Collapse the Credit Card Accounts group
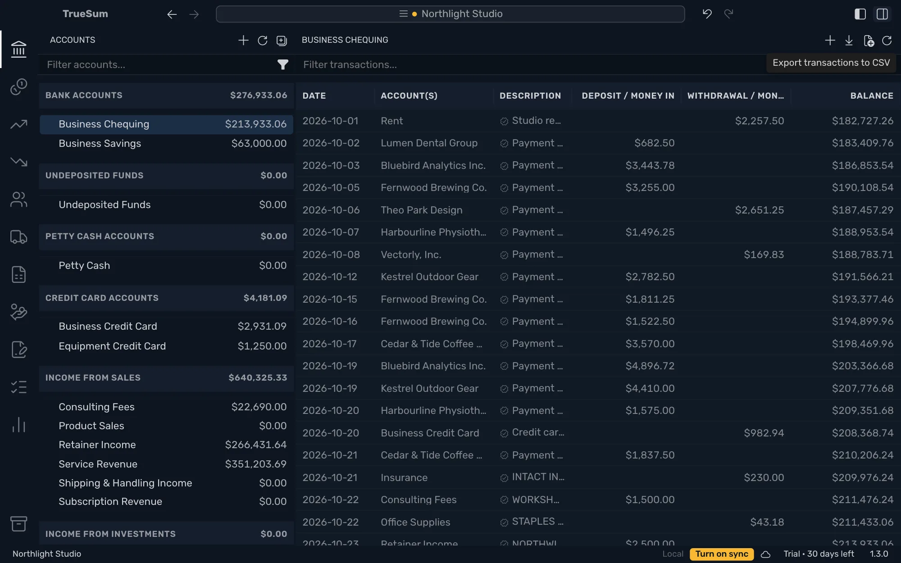901x563 pixels. pos(166,298)
